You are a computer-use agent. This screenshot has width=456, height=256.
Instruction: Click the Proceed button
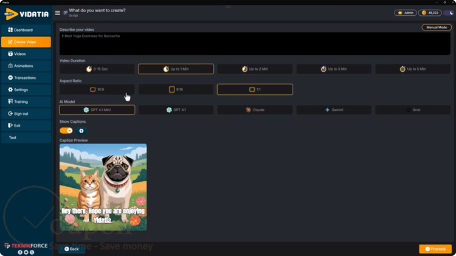pyautogui.click(x=435, y=249)
